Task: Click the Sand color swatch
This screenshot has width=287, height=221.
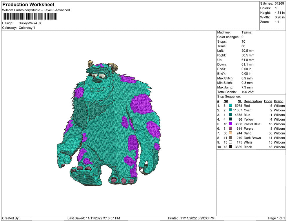Action: (230, 133)
